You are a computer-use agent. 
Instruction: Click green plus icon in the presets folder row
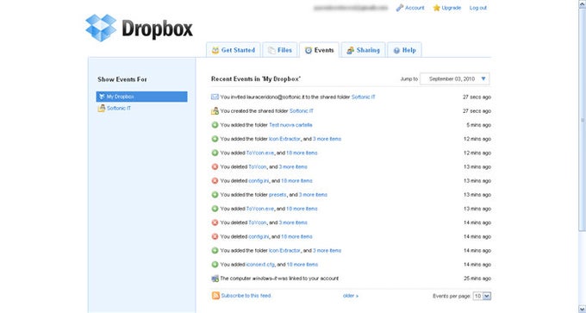[215, 195]
